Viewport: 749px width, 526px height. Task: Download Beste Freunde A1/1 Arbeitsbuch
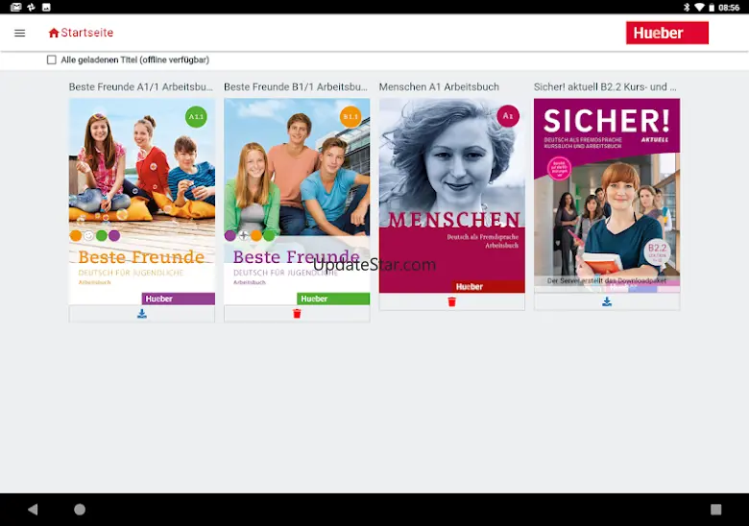click(142, 314)
